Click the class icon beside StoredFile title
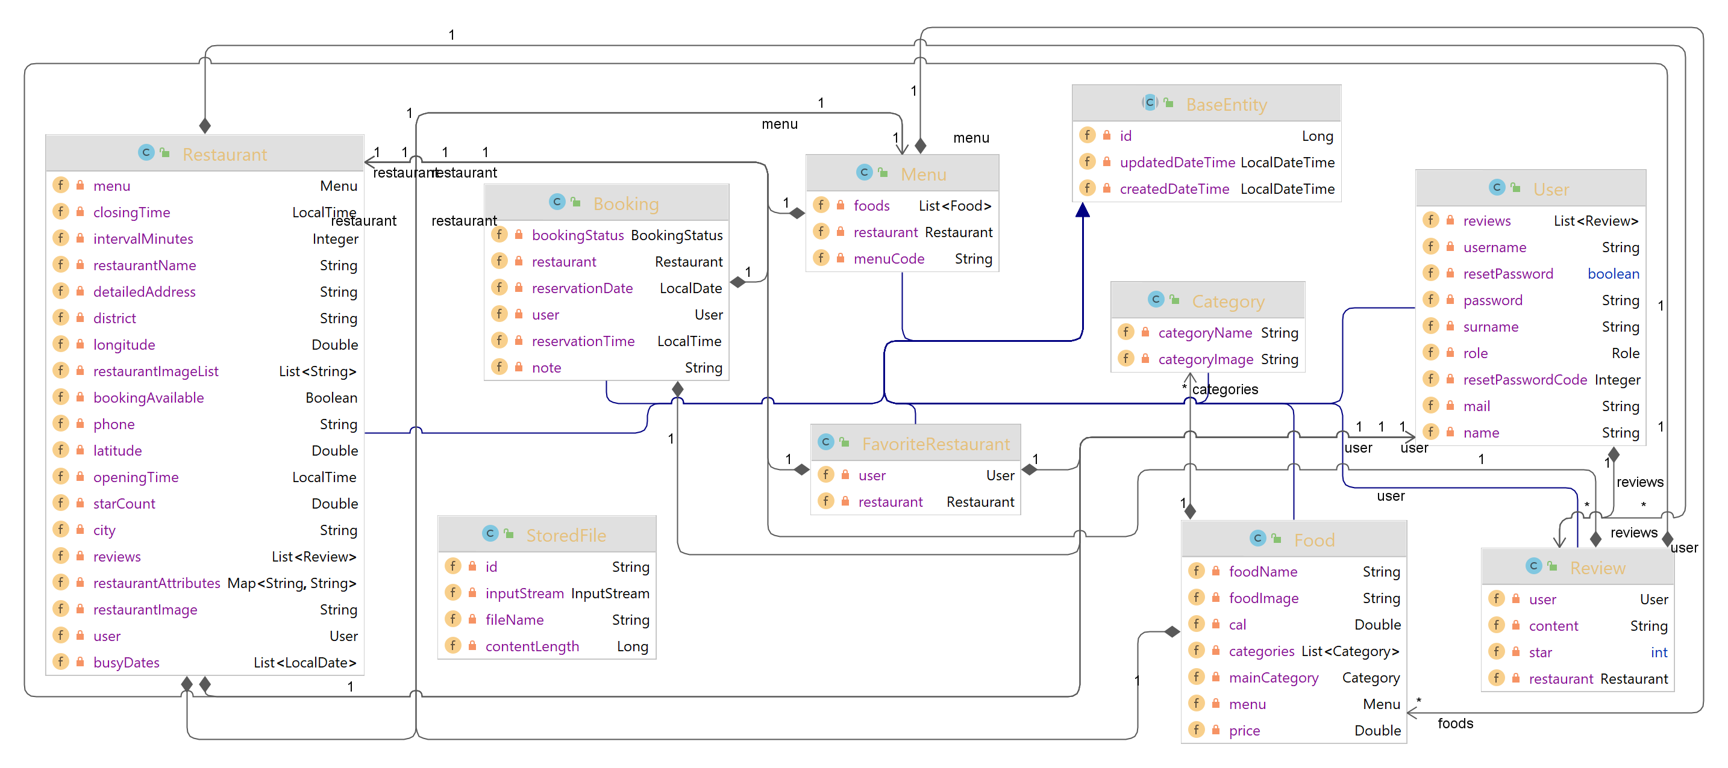Image resolution: width=1728 pixels, height=768 pixels. (x=490, y=533)
